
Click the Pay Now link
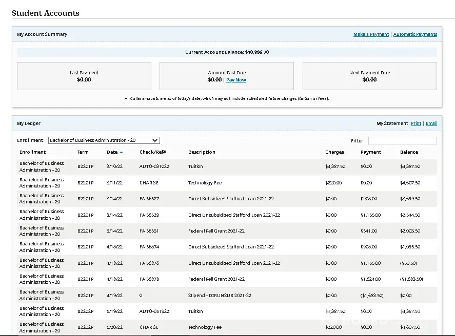pyautogui.click(x=236, y=80)
